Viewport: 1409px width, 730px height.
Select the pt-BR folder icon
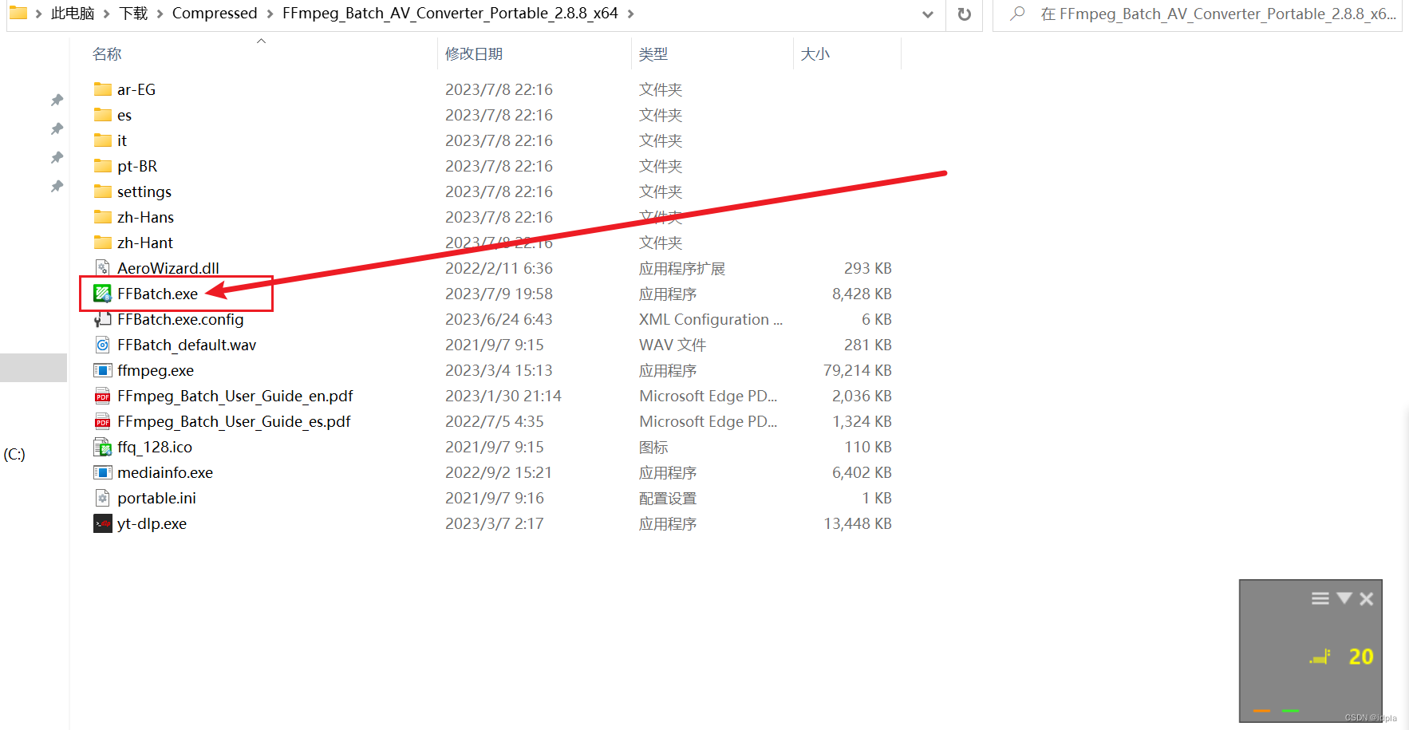click(x=102, y=166)
